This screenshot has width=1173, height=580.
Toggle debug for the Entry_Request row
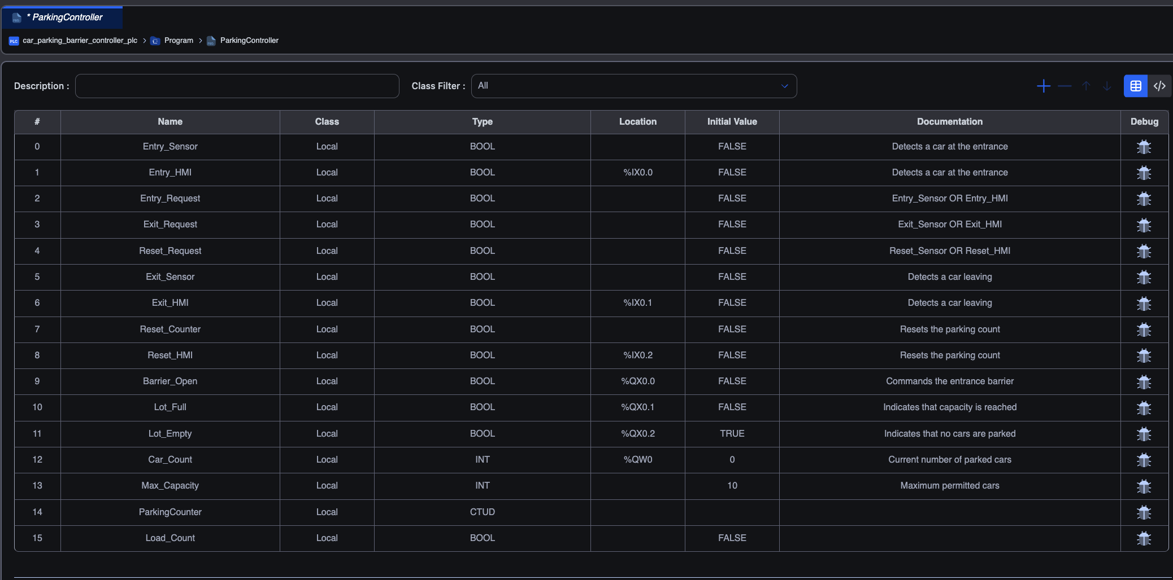[x=1144, y=199]
